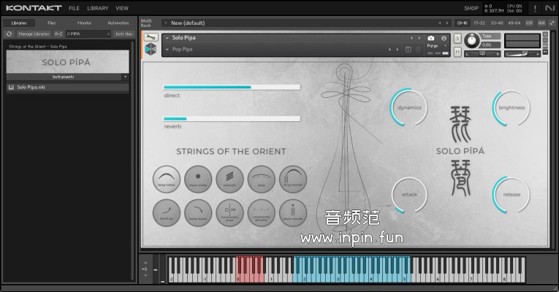Click the reverb level slider
The width and height of the screenshot is (559, 292).
[232, 119]
